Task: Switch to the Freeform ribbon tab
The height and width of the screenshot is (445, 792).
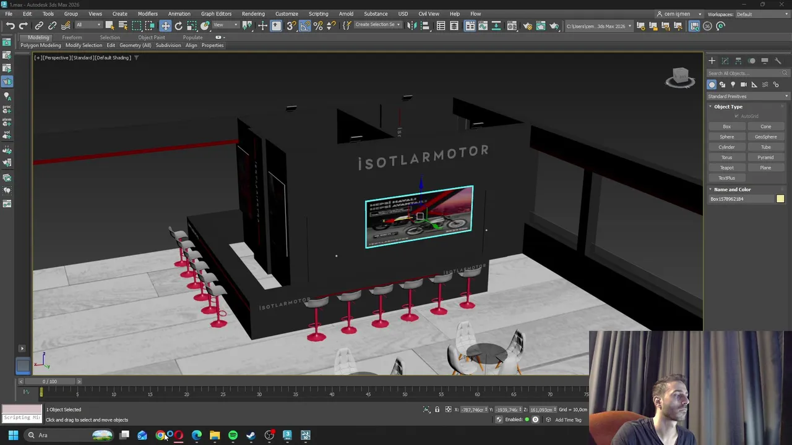Action: pyautogui.click(x=72, y=37)
